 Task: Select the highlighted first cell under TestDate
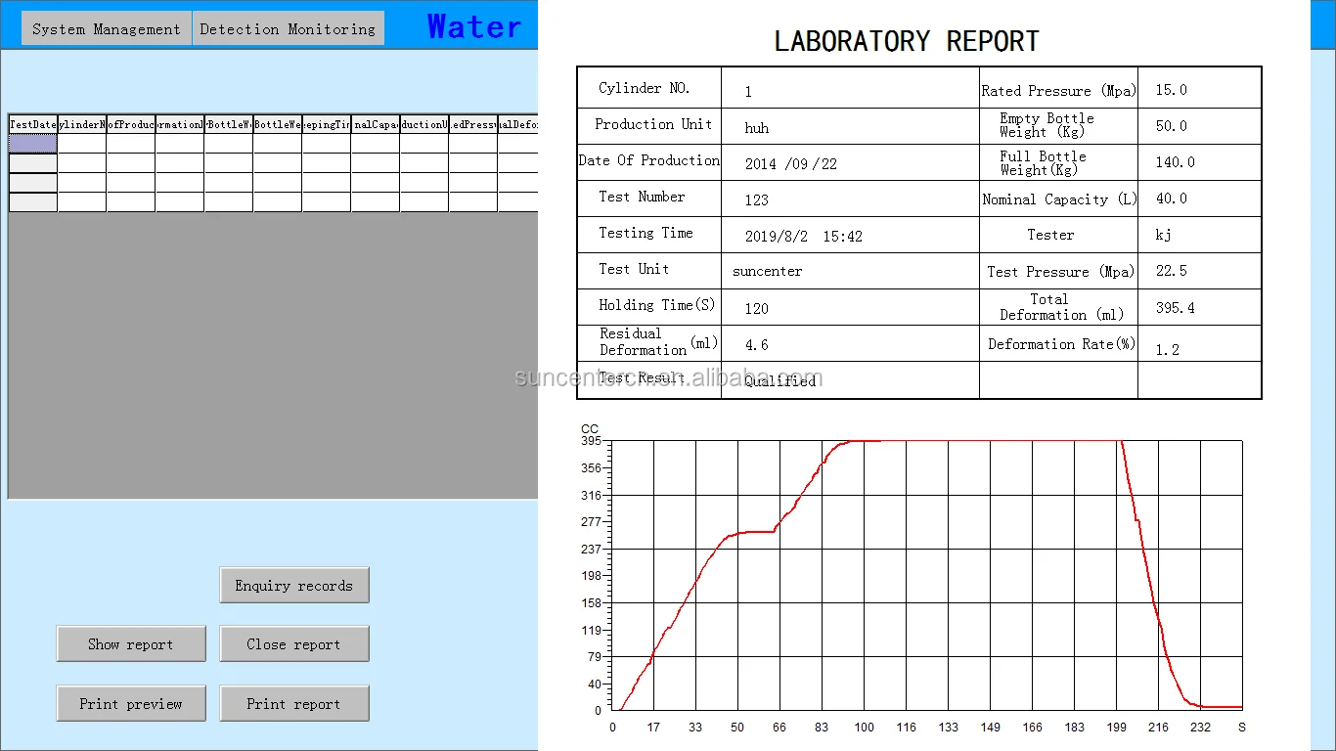coord(32,144)
